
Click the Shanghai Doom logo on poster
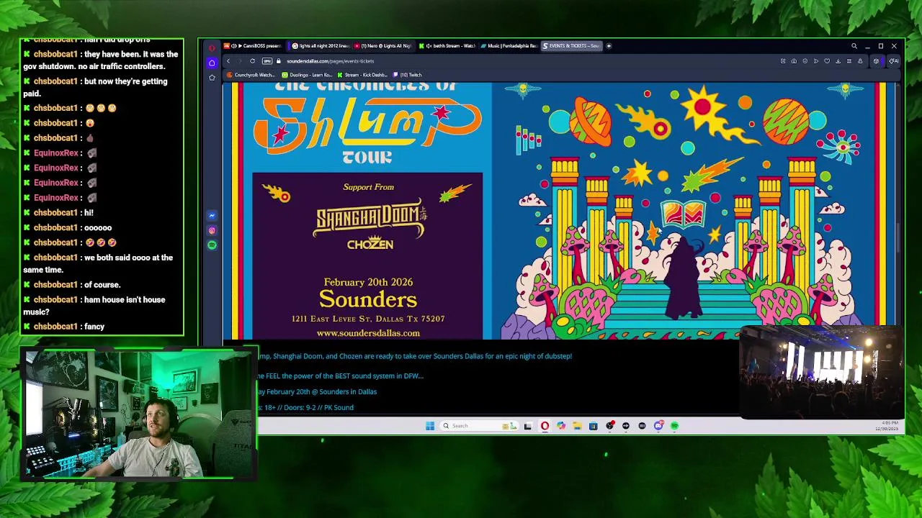pyautogui.click(x=370, y=220)
